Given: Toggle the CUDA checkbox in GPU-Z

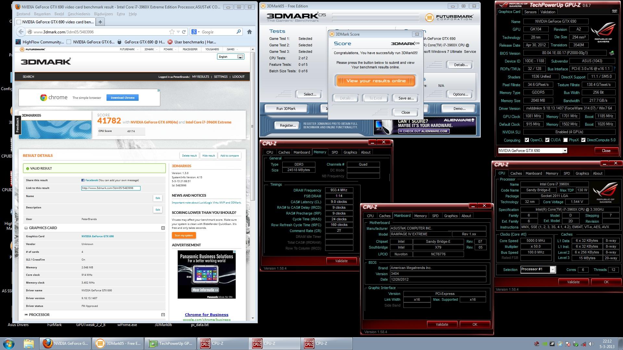Looking at the screenshot, I should [x=547, y=140].
